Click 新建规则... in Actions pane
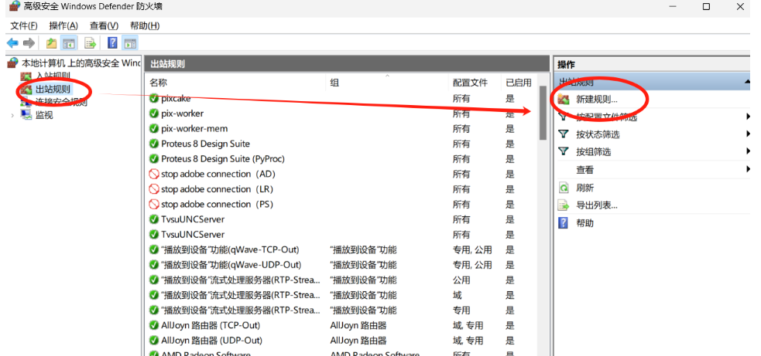Screen dimensions: 761x356 click(597, 100)
